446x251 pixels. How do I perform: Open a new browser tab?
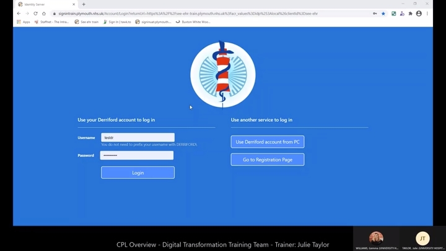84,4
